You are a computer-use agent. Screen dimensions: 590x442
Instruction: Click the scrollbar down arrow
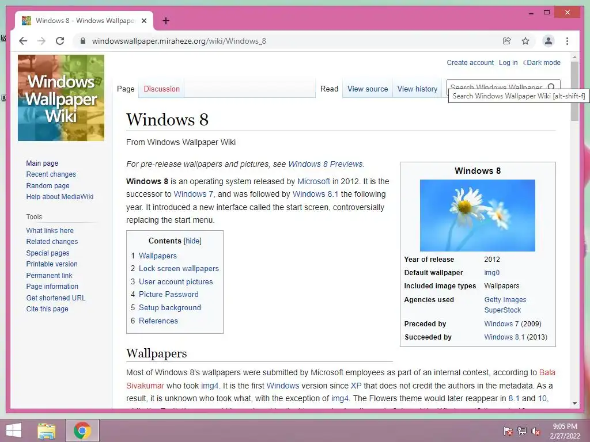click(x=574, y=403)
